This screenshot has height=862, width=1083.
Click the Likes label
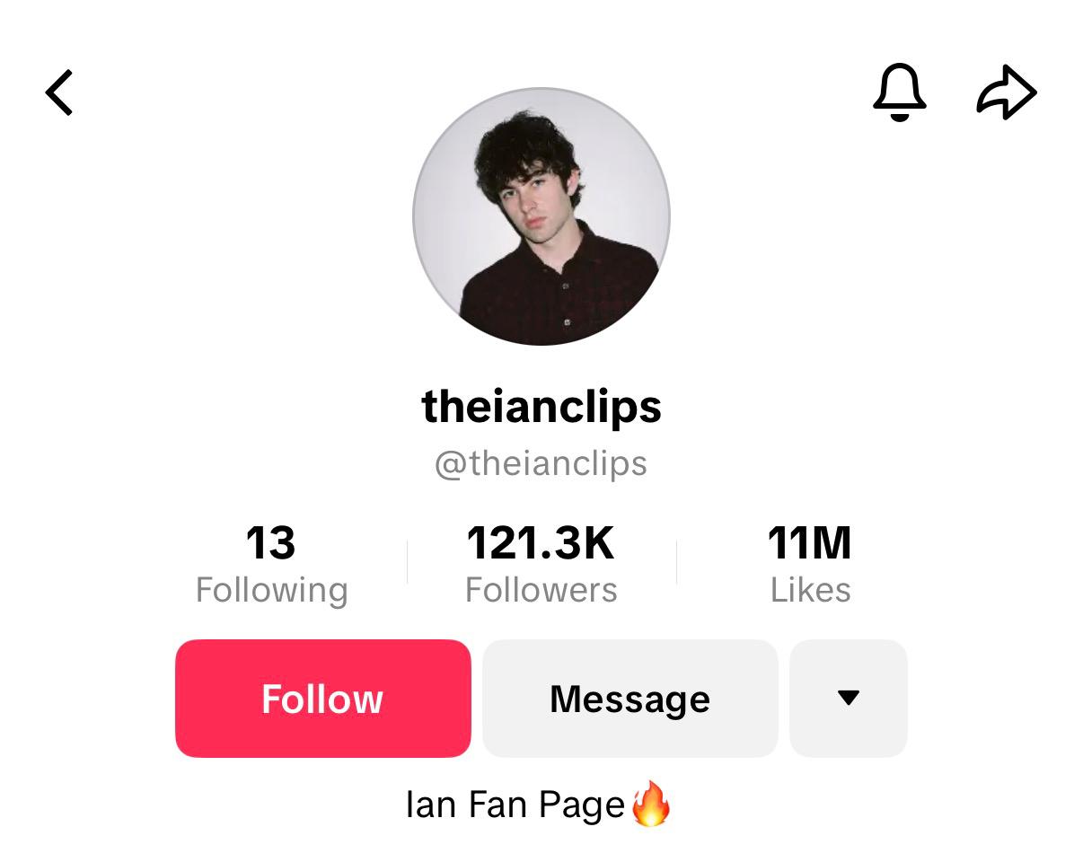[811, 590]
